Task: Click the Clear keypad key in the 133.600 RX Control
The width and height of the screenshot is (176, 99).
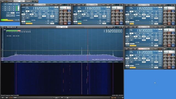Action: [x=117, y=23]
